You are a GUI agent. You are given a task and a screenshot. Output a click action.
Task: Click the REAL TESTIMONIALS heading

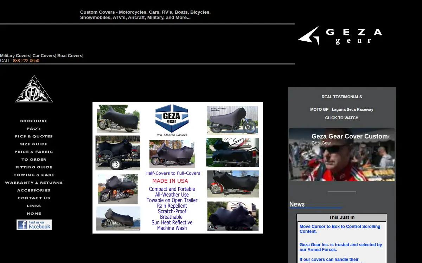click(342, 97)
